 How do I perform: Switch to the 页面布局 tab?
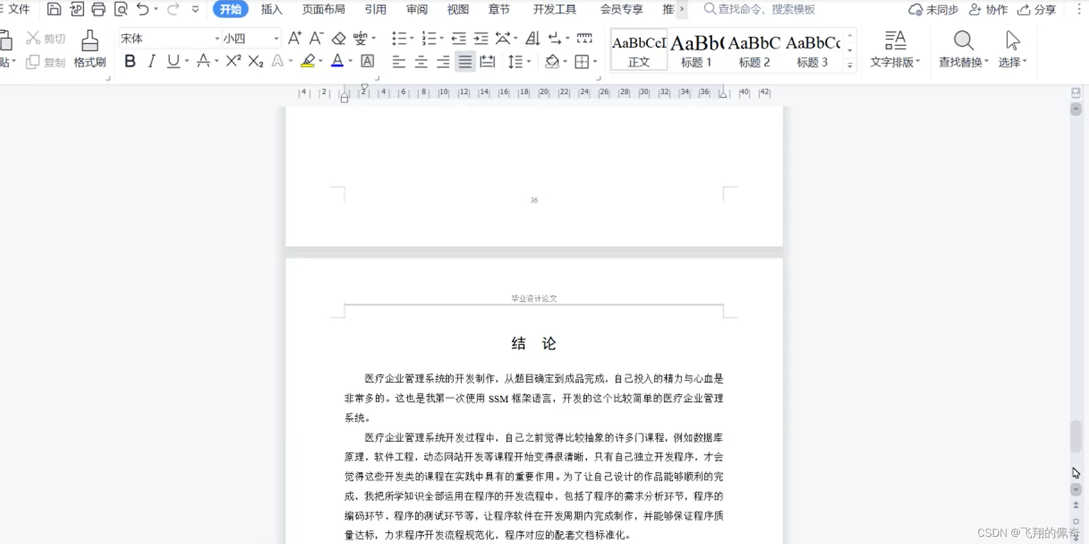323,9
